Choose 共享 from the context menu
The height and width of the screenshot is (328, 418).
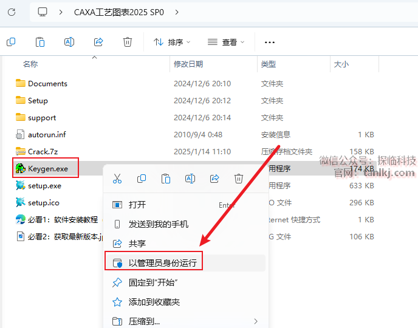coord(185,244)
